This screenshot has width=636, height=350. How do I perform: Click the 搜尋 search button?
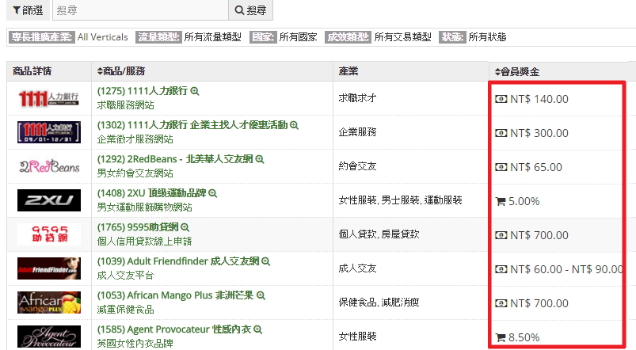250,10
